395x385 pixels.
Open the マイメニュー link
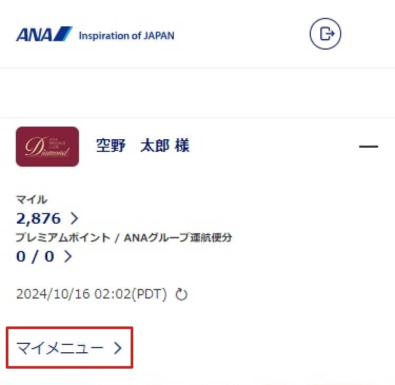coord(70,348)
